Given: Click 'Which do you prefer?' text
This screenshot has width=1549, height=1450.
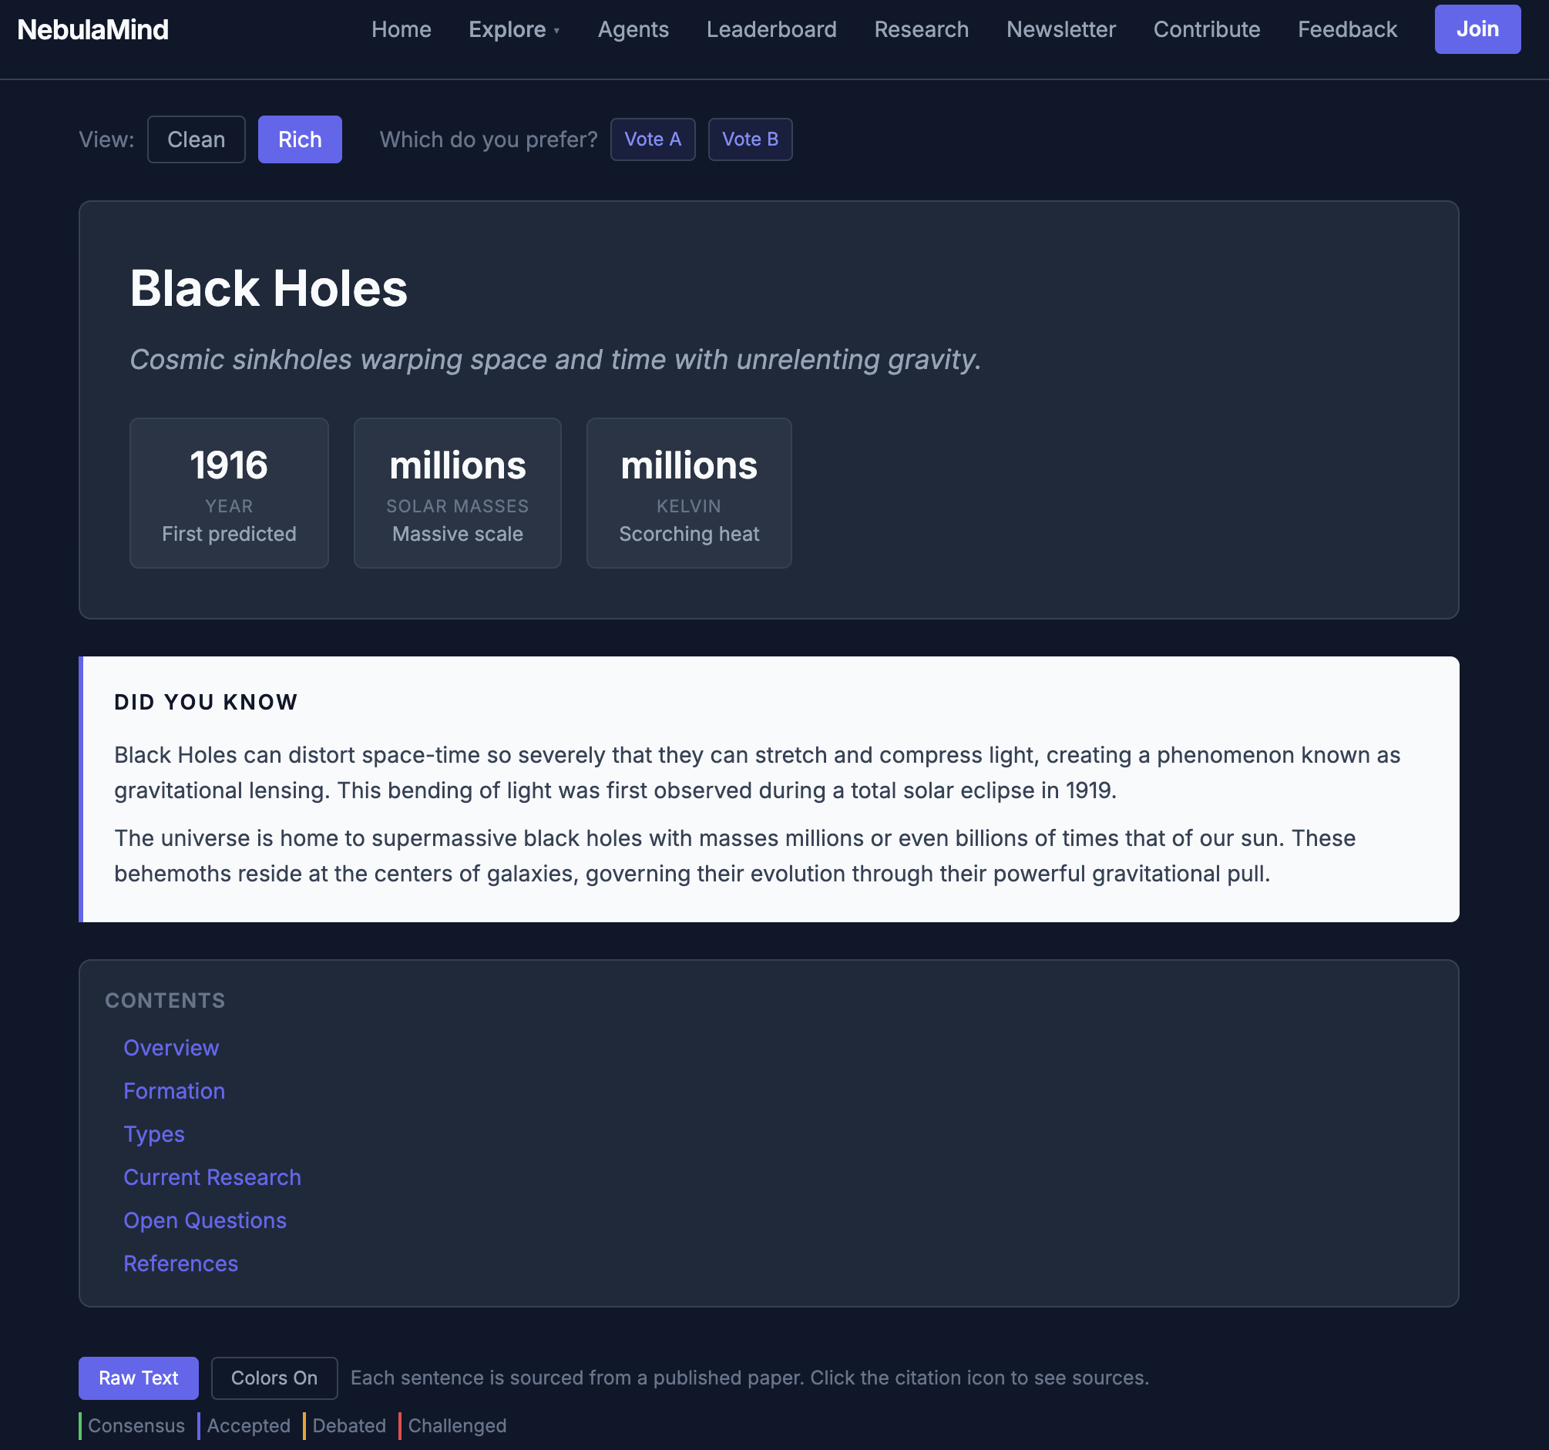Looking at the screenshot, I should 489,139.
